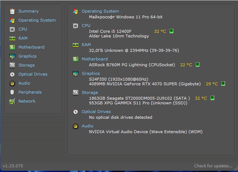Click the Storage heading in summary pane
This screenshot has width=238, height=172.
90,92
